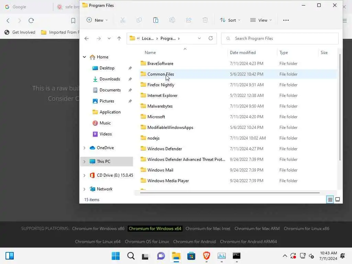This screenshot has width=352, height=264.
Task: Click the Cut scissors icon in toolbar
Action: point(123,20)
